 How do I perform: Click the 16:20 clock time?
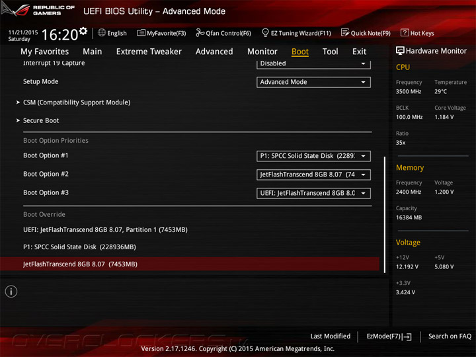59,34
